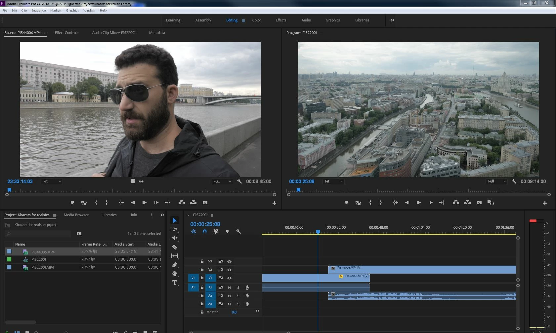This screenshot has height=333, width=556.
Task: Select PI522001.MP4 in the project bin
Action: (43, 267)
